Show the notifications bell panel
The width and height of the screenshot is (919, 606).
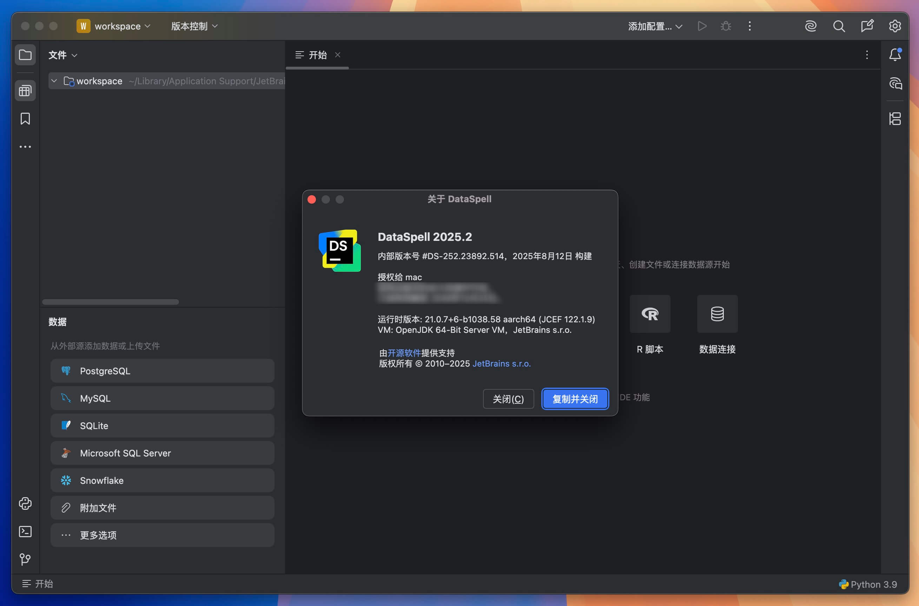[895, 55]
